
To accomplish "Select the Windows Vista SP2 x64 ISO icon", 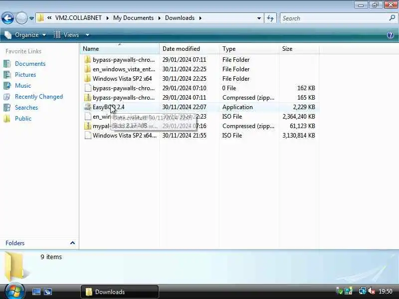I will point(88,135).
